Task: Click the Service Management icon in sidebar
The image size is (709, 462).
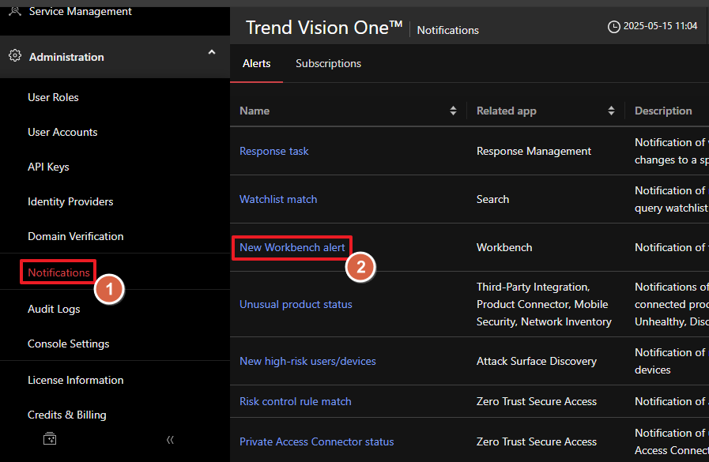Action: [14, 10]
